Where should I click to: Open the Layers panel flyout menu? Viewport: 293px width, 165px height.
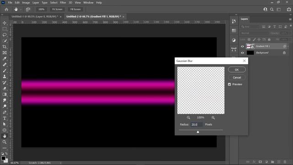pos(290,19)
